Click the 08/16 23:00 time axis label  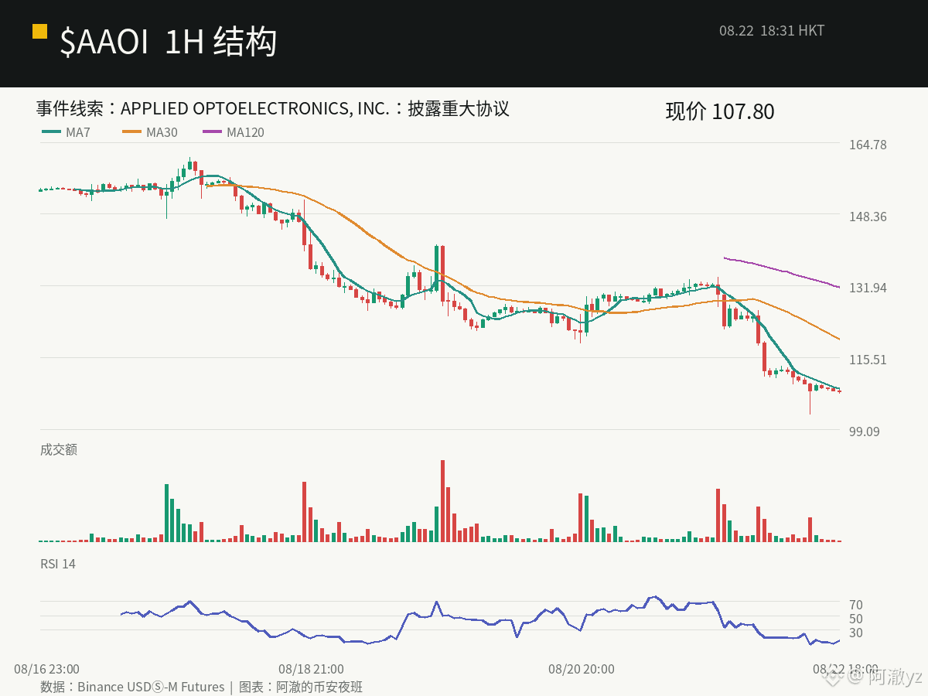[46, 669]
